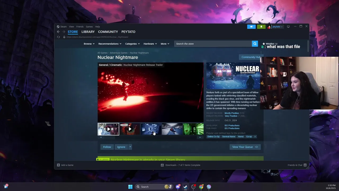
Task: Switch to the COMMUNITY tab
Action: 108,32
